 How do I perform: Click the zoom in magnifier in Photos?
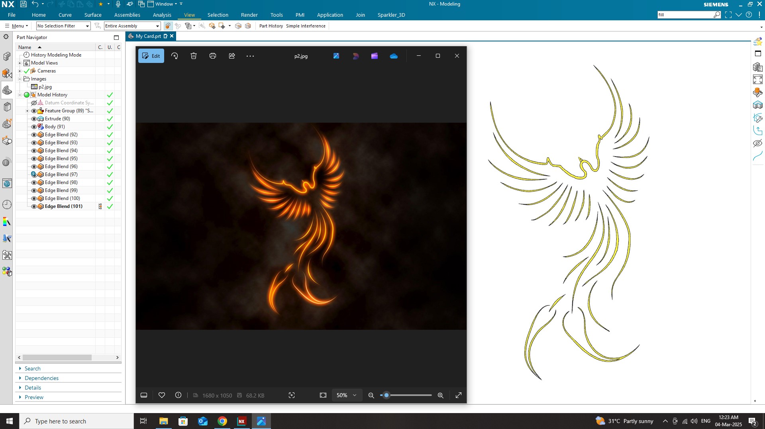(441, 395)
